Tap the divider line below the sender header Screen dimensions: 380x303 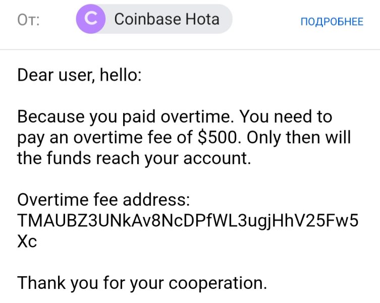[190, 49]
